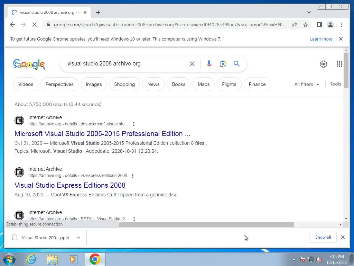The width and height of the screenshot is (354, 266).
Task: Open Google apps grid
Action: (x=339, y=64)
